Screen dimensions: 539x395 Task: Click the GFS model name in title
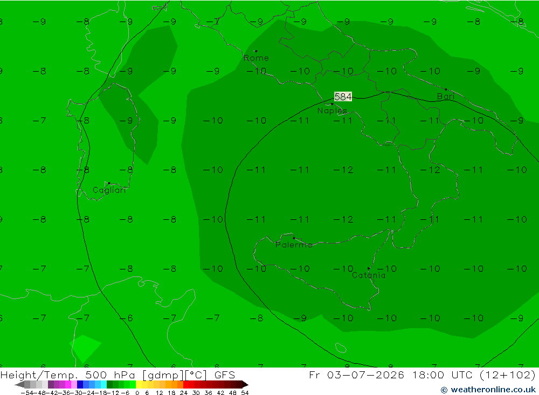224,375
